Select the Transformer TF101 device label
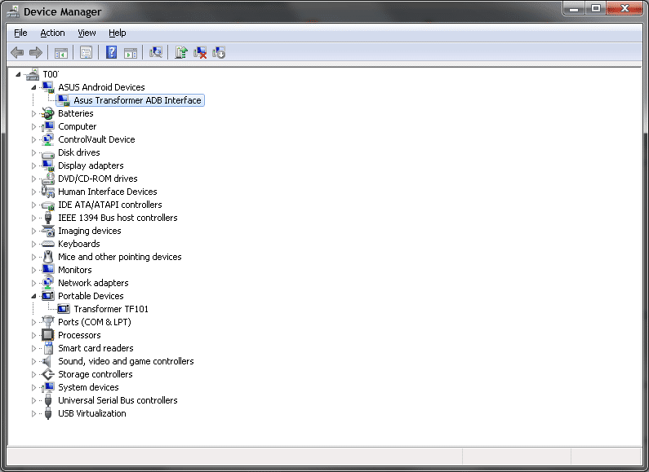Image resolution: width=649 pixels, height=472 pixels. click(x=111, y=309)
